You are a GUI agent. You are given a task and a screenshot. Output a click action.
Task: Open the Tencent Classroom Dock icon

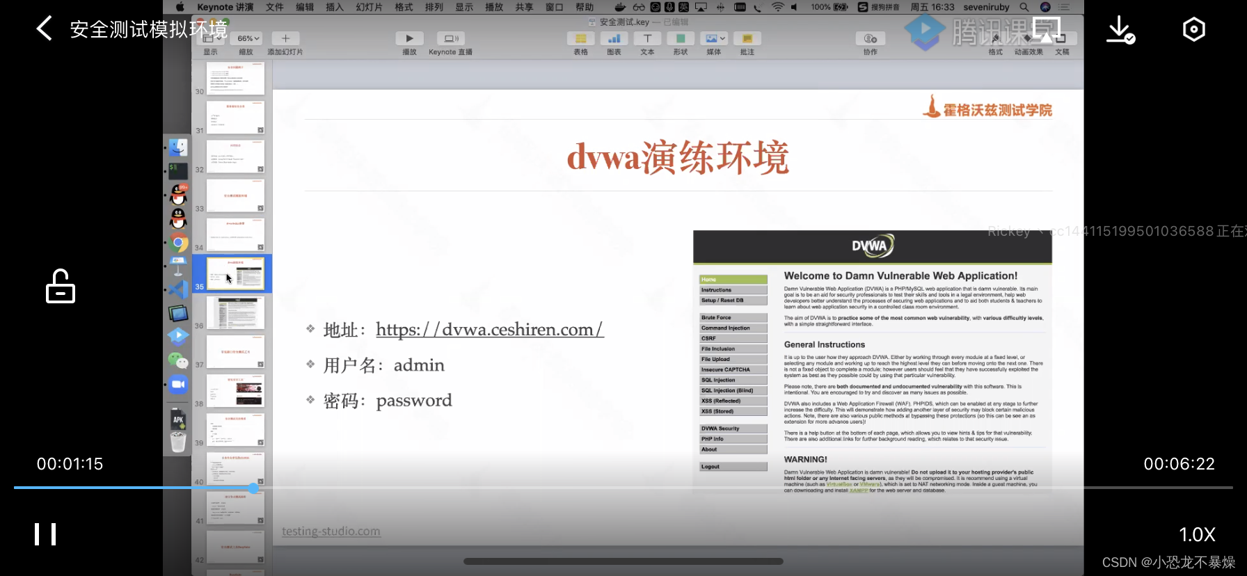tap(178, 337)
